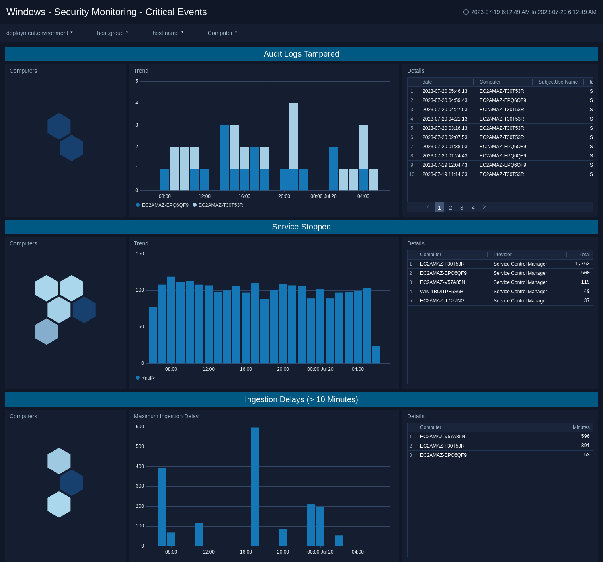Image resolution: width=603 pixels, height=562 pixels.
Task: Click the upper hexagon in Audit Logs Computers panel
Action: 59,127
